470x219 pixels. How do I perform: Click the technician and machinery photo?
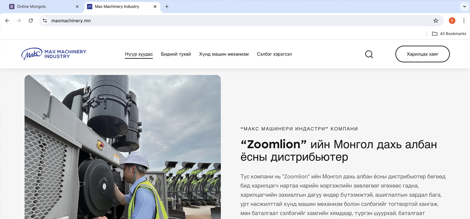pyautogui.click(x=123, y=147)
